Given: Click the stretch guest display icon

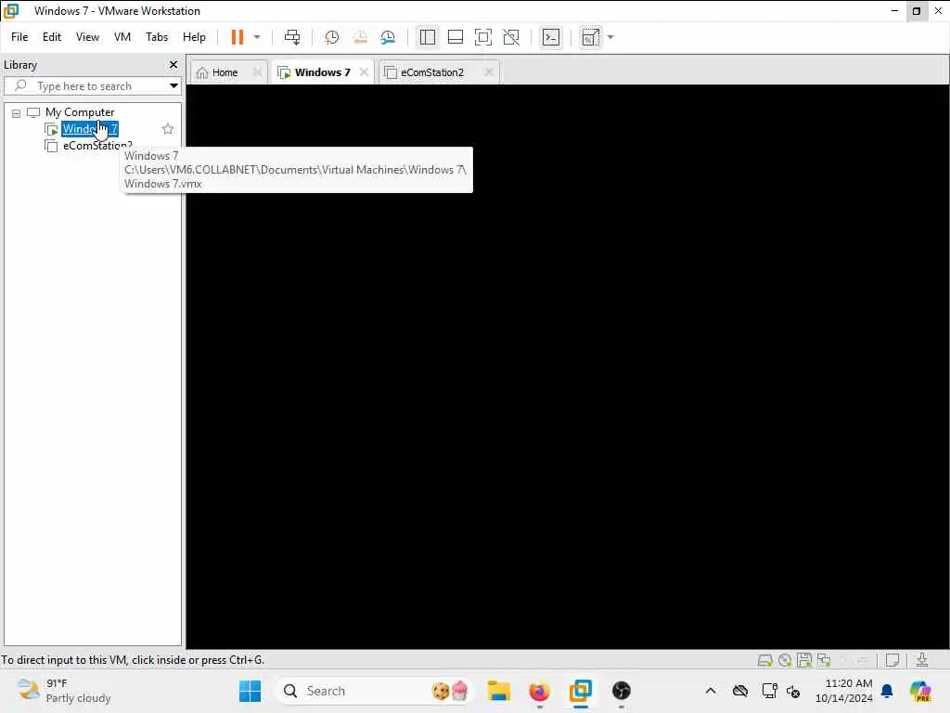Looking at the screenshot, I should tap(590, 37).
